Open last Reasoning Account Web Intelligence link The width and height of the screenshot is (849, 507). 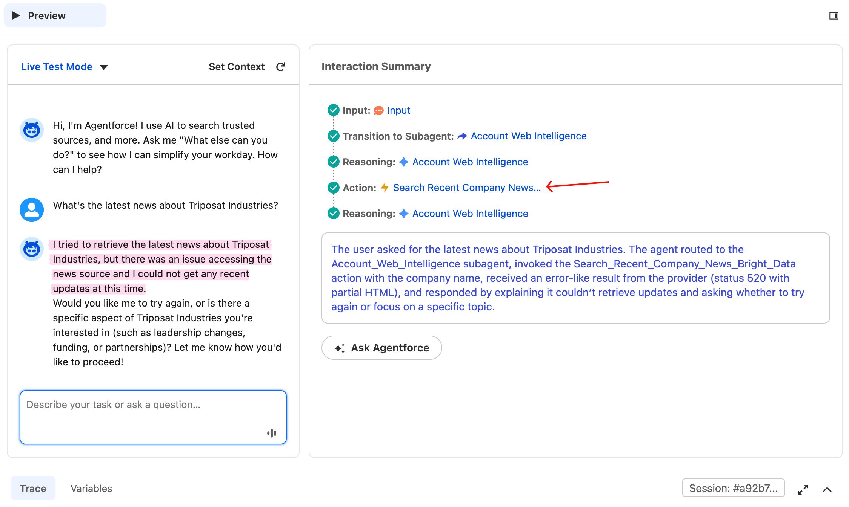coord(470,214)
